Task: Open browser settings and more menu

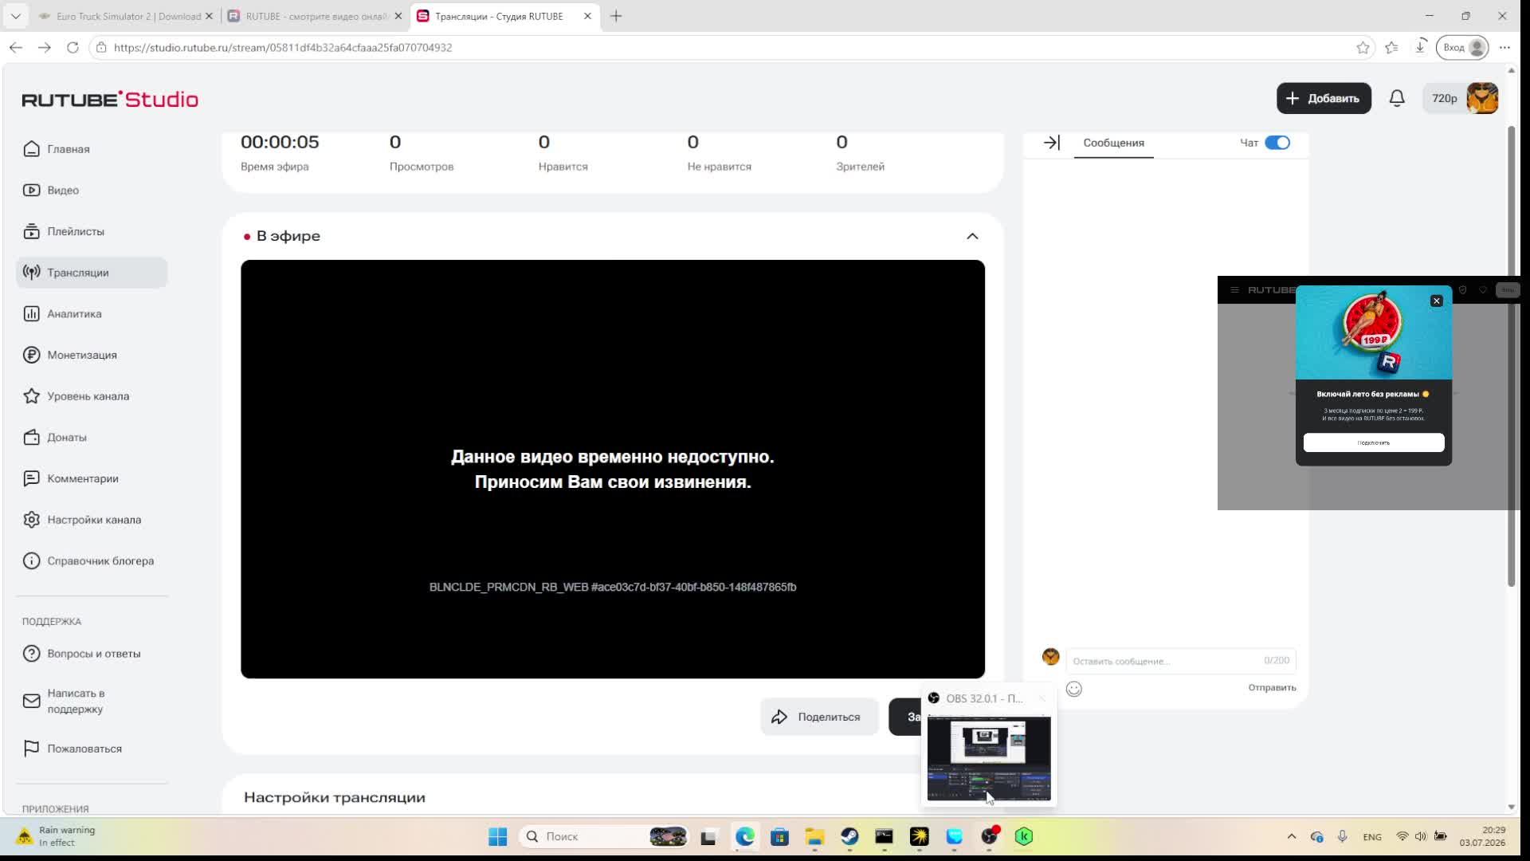Action: [1504, 48]
